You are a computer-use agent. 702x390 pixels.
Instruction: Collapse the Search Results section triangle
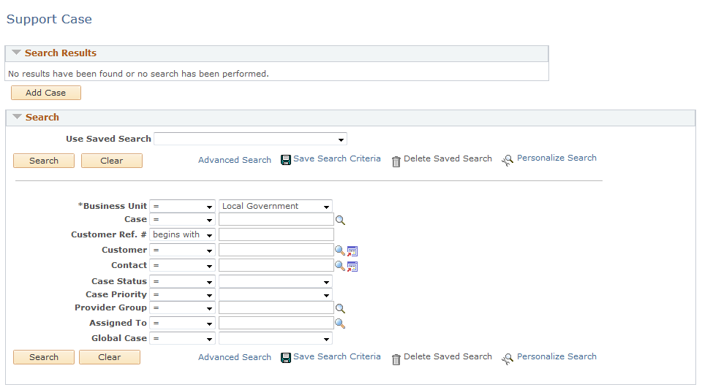click(x=16, y=53)
